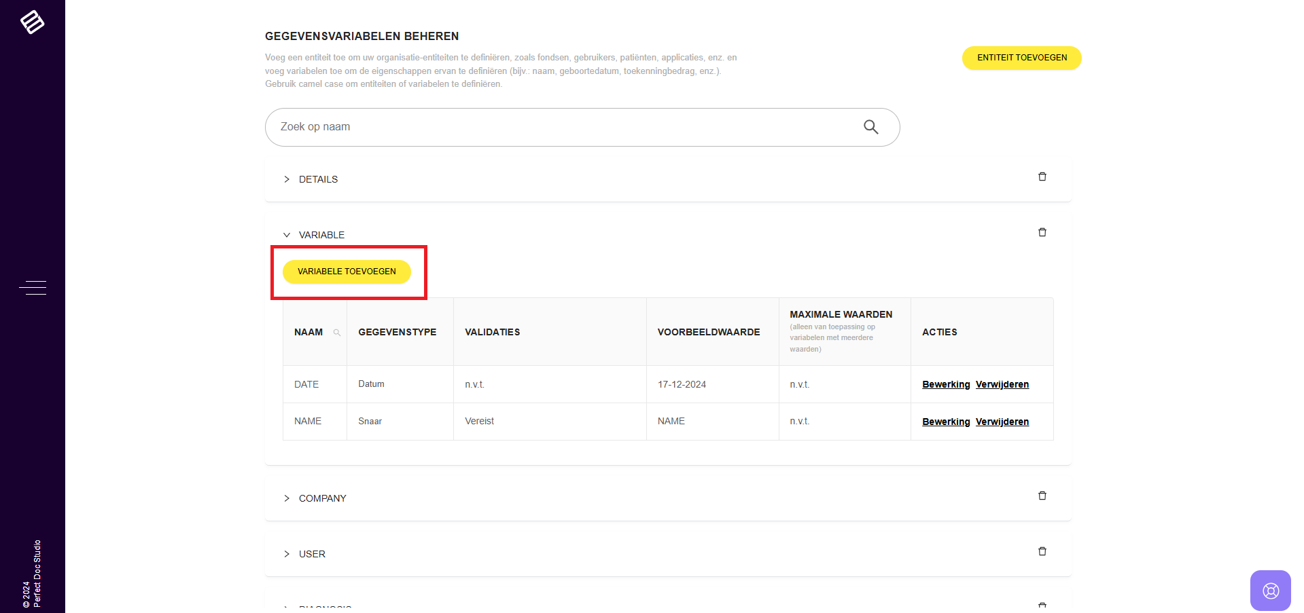
Task: Open the help support widget
Action: 1270,590
